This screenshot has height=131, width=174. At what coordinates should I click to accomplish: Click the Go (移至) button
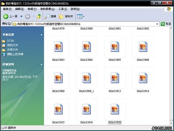[166, 24]
